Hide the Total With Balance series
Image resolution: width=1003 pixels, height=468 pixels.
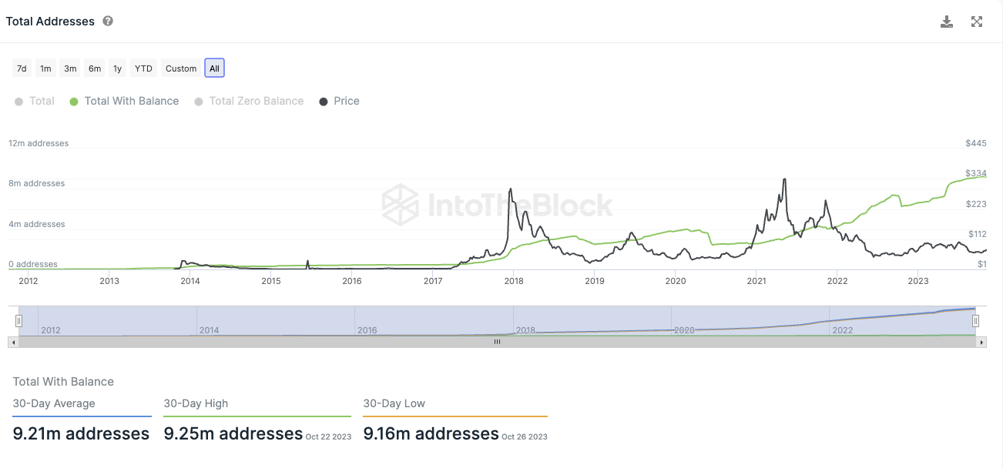tap(124, 101)
